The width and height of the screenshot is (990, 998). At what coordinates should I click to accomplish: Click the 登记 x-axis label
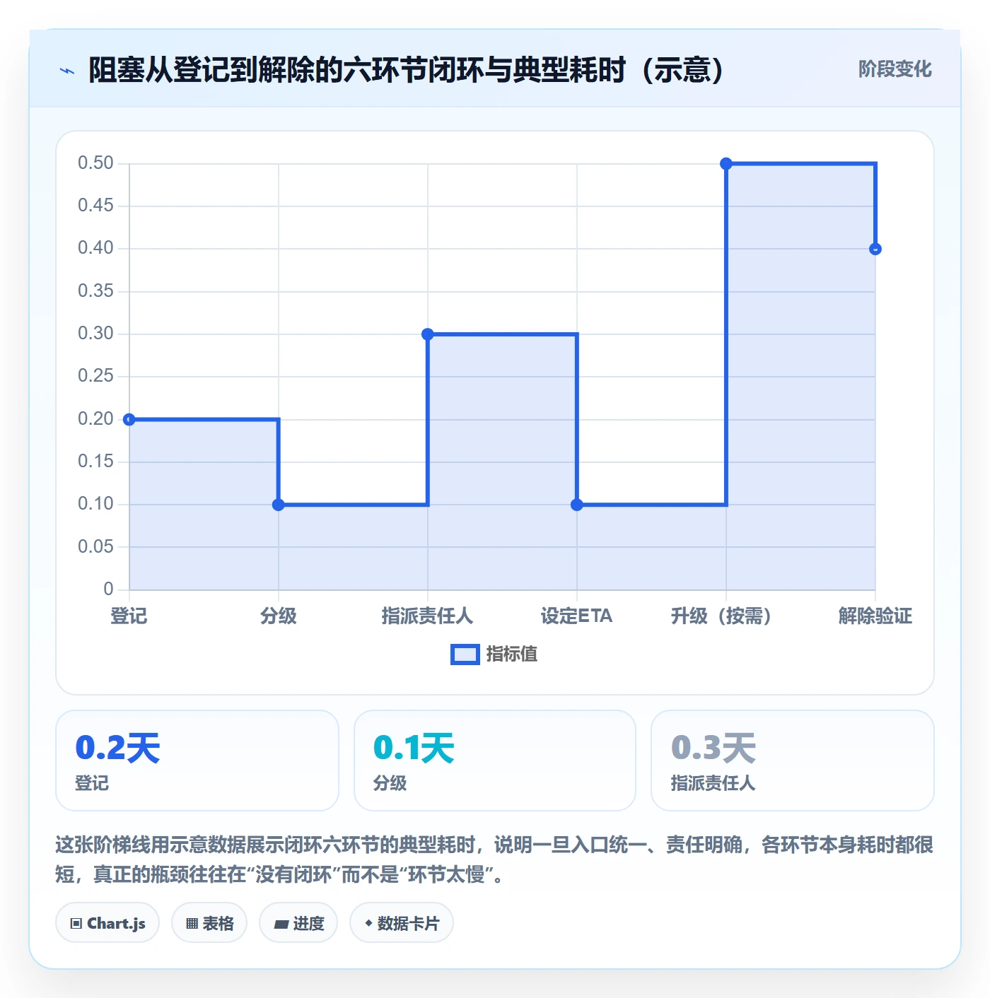click(x=129, y=616)
